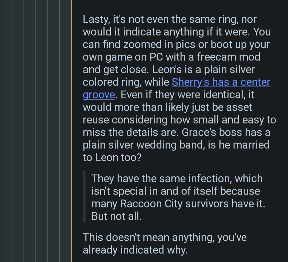Open the underlined "groove" link word
Screen dimensions: 288x262
(99, 95)
